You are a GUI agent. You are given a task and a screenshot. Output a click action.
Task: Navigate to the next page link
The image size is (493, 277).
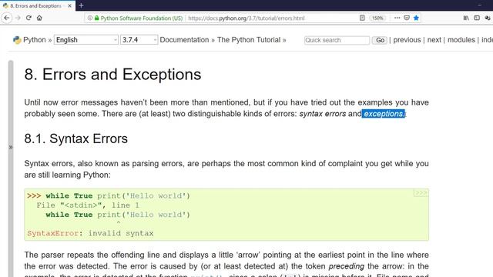click(x=434, y=40)
